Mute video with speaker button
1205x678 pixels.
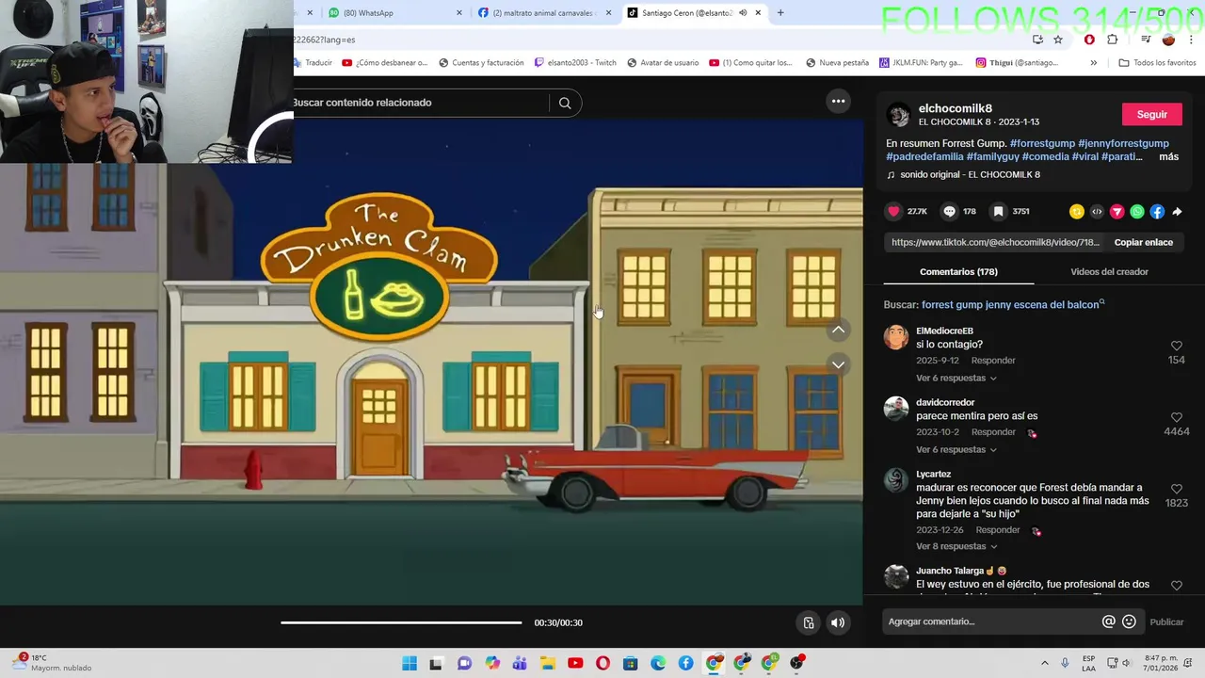pyautogui.click(x=838, y=622)
